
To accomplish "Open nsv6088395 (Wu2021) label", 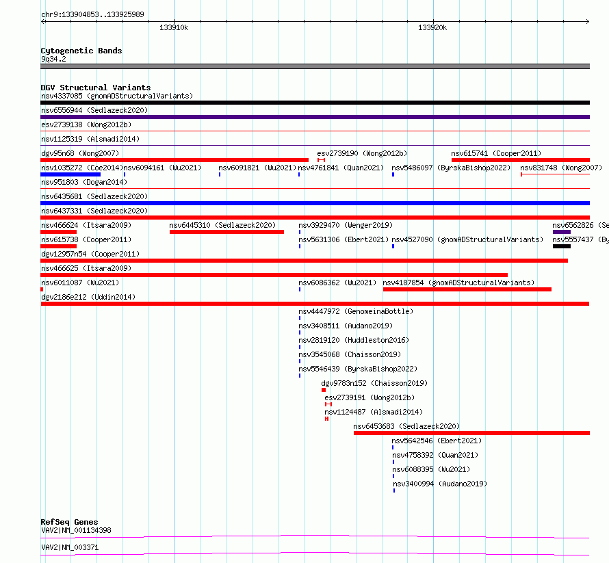I will coord(431,469).
